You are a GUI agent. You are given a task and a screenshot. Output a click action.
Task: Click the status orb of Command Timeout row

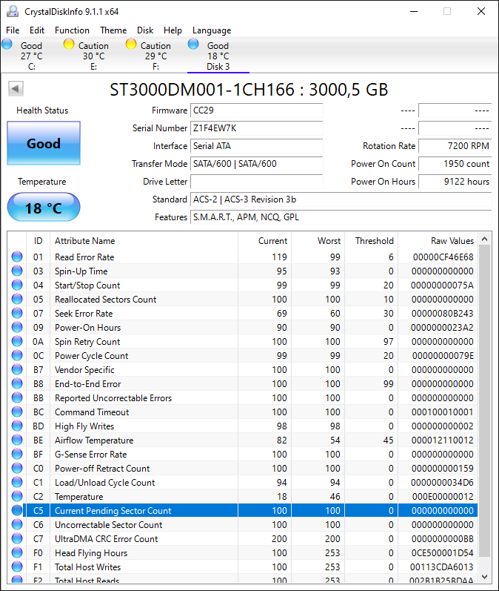(x=17, y=412)
